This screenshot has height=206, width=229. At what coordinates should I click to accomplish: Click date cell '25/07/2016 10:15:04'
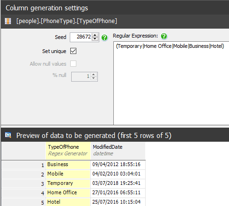point(118,202)
